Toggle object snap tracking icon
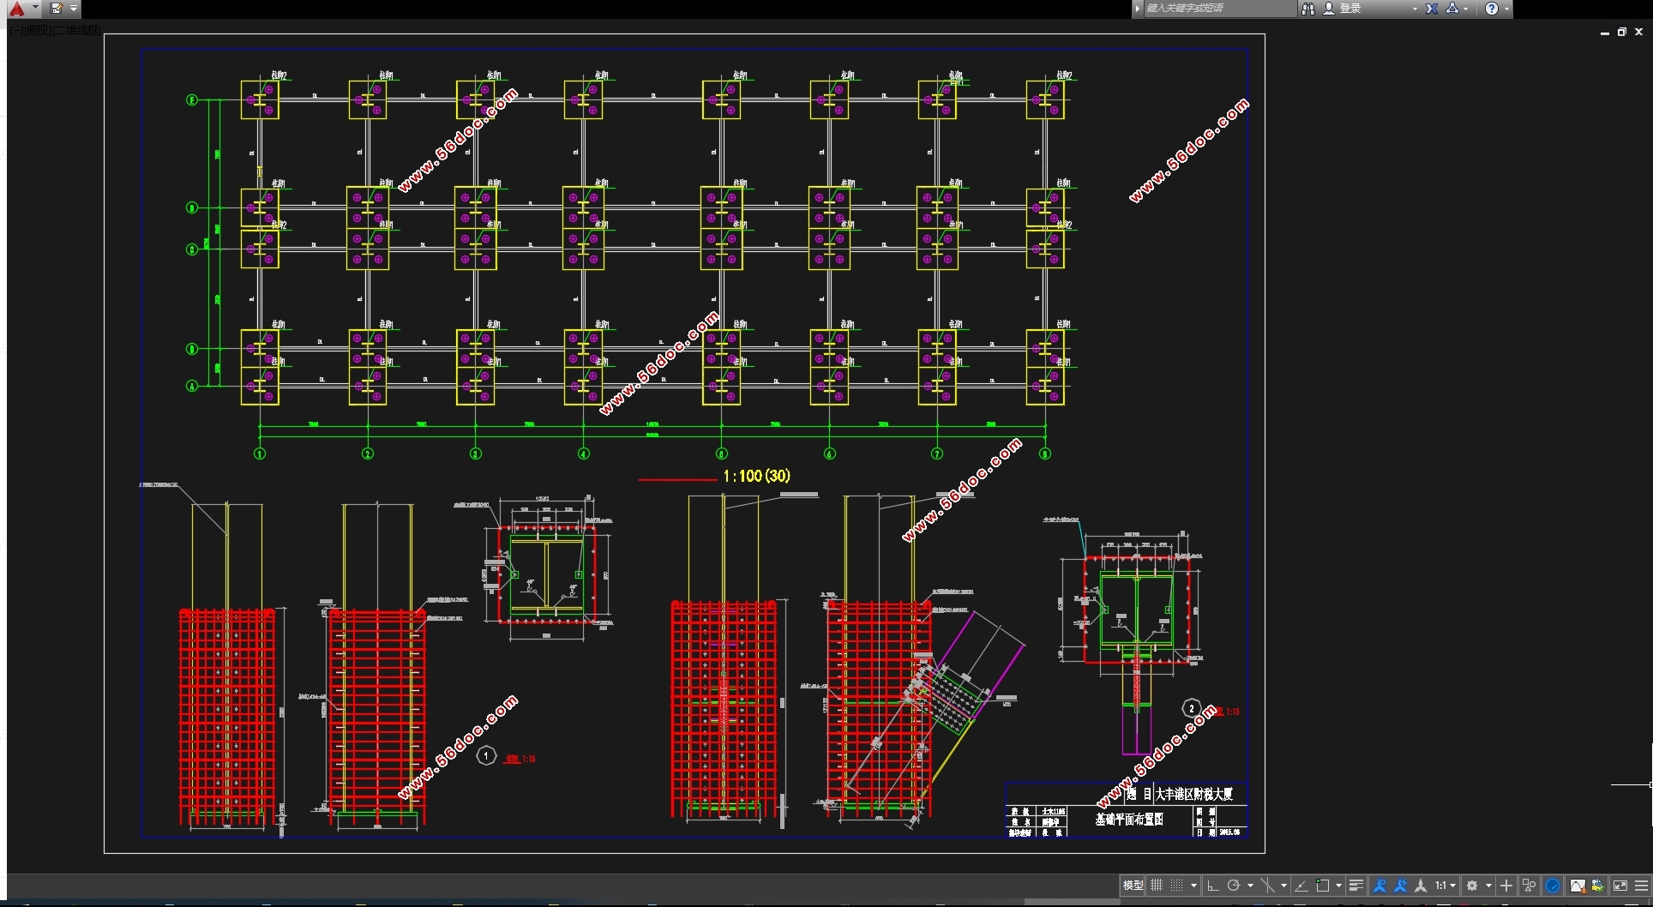Image resolution: width=1653 pixels, height=907 pixels. [1301, 886]
